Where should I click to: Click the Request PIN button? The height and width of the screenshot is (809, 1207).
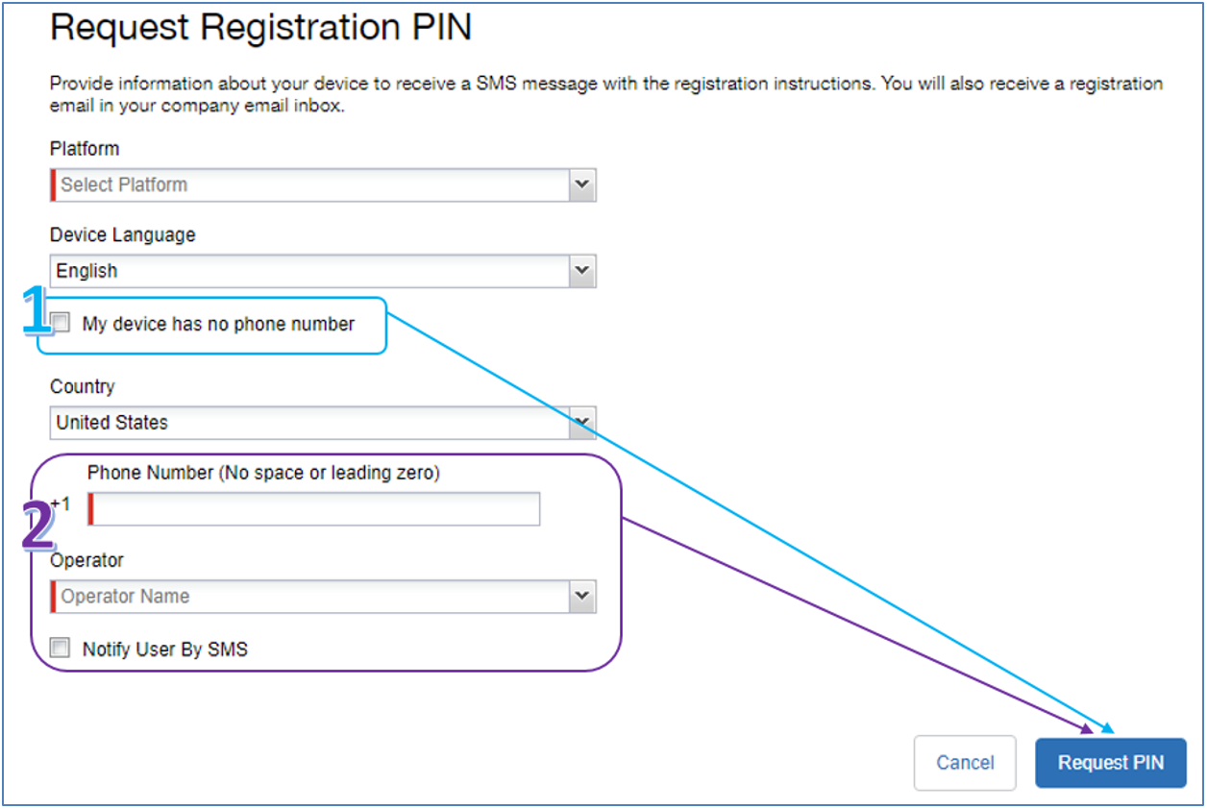point(1110,762)
